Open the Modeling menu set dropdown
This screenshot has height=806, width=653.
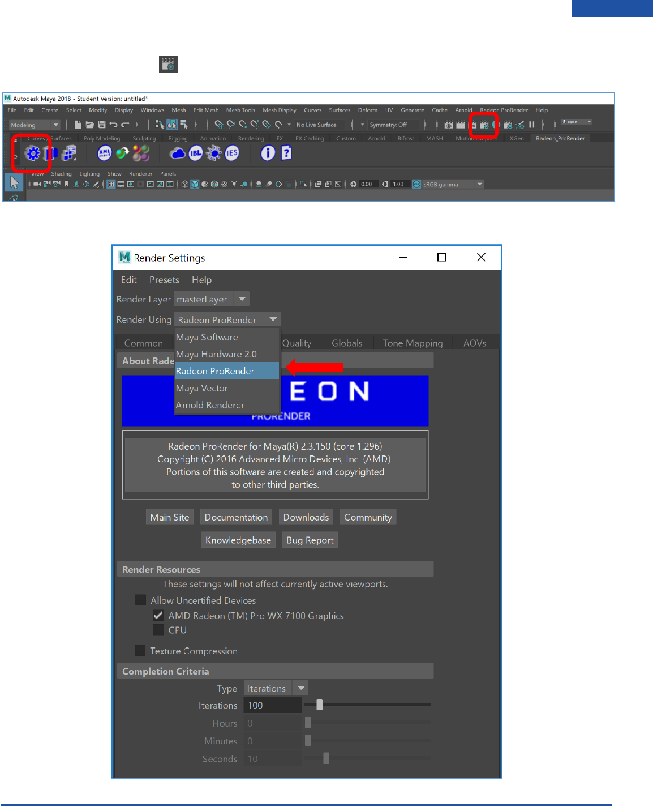(x=34, y=125)
